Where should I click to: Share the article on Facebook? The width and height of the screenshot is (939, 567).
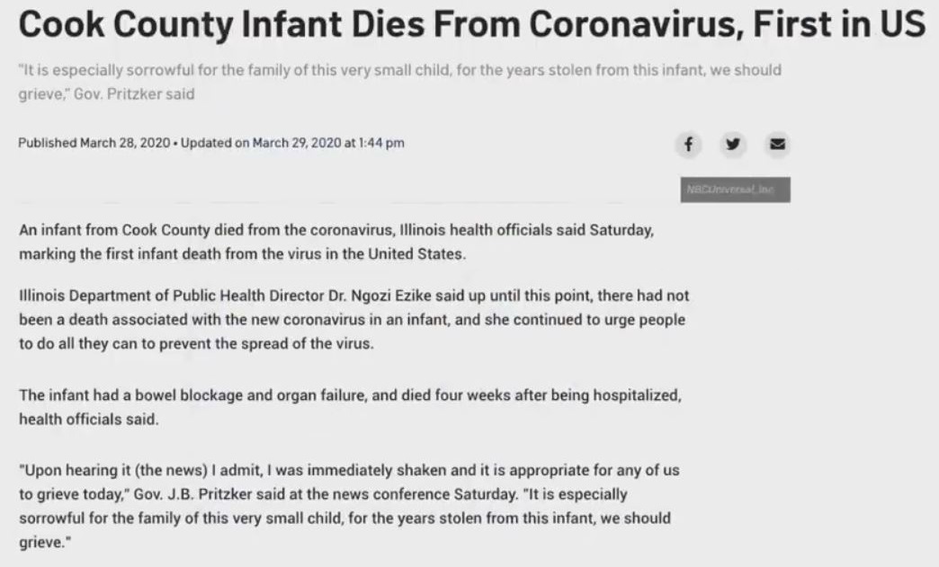point(688,144)
